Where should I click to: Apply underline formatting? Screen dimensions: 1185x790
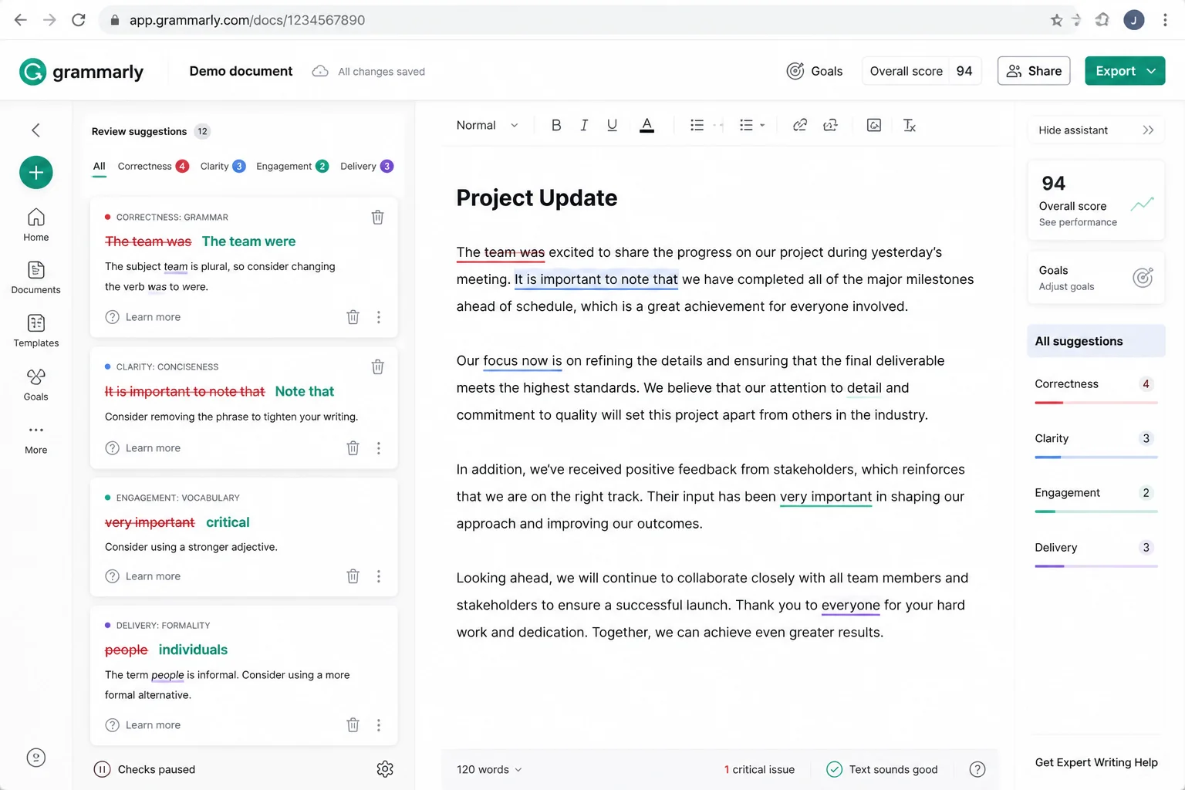pyautogui.click(x=612, y=125)
